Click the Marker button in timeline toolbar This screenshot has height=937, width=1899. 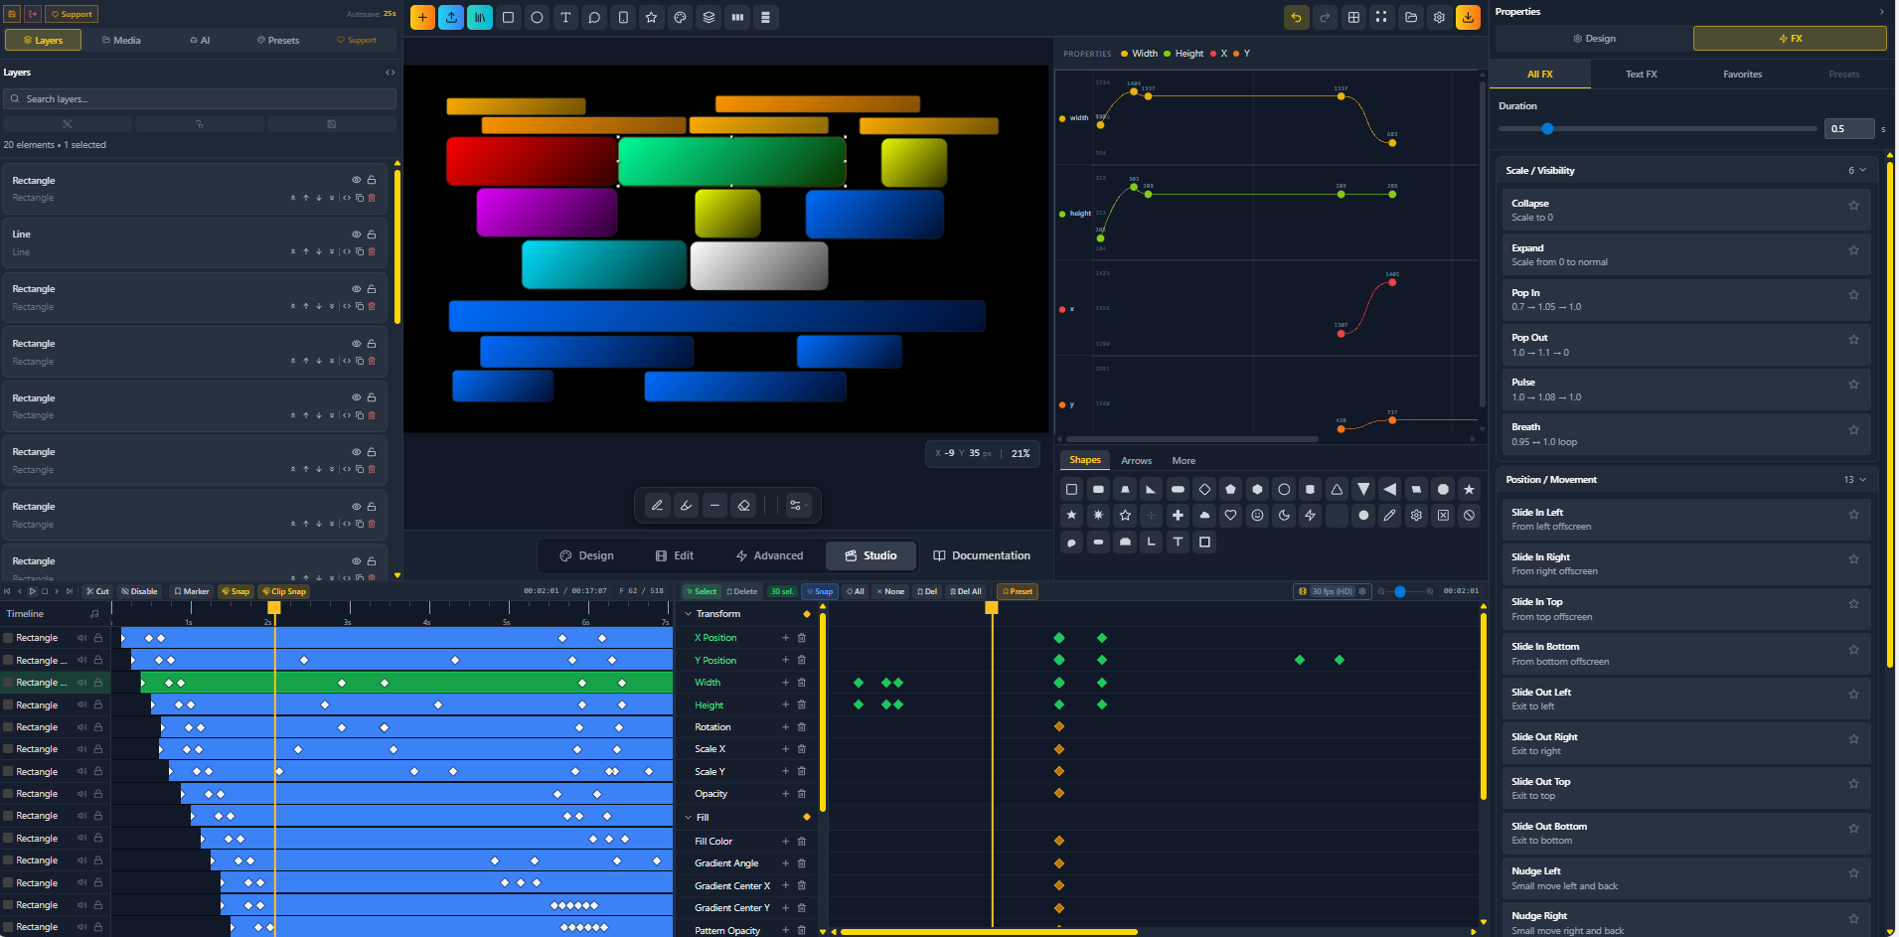point(192,591)
